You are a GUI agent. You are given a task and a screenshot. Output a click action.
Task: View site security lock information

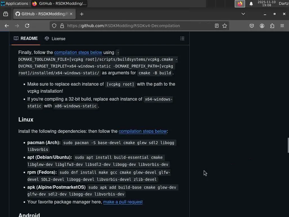tap(62, 26)
